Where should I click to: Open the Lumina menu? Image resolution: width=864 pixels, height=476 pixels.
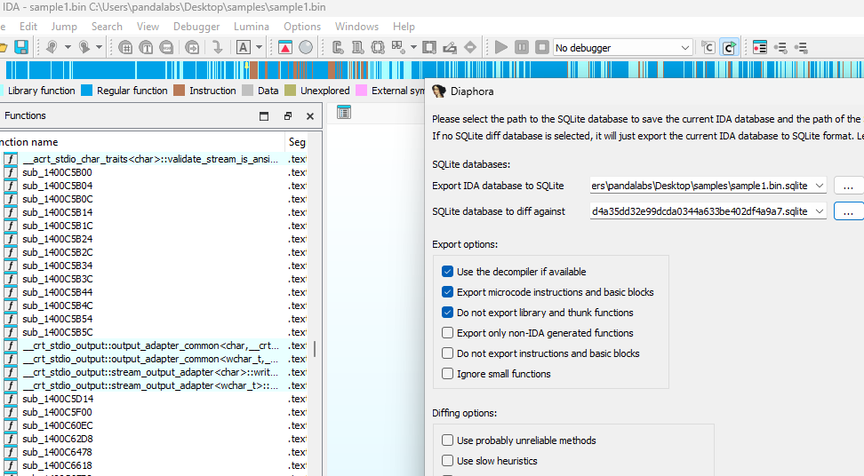pos(252,27)
